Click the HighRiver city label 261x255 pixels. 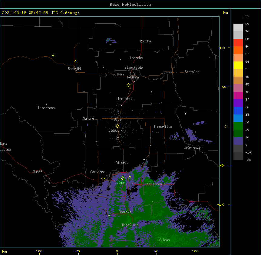coord(130,225)
